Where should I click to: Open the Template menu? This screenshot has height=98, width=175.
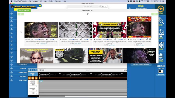click(x=35, y=1)
